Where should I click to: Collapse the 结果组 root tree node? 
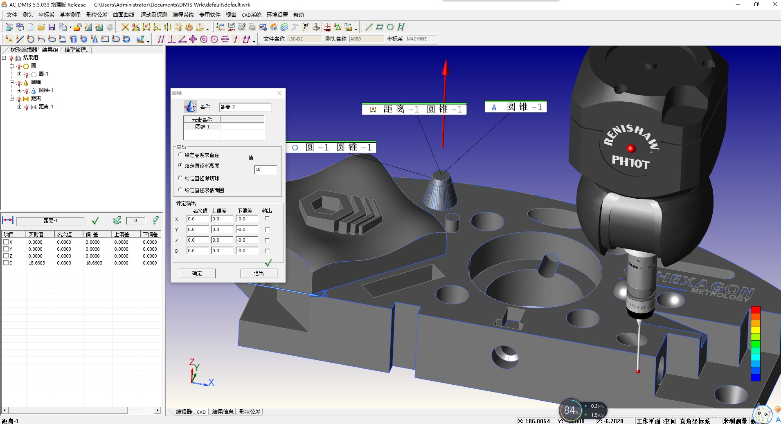tap(4, 58)
